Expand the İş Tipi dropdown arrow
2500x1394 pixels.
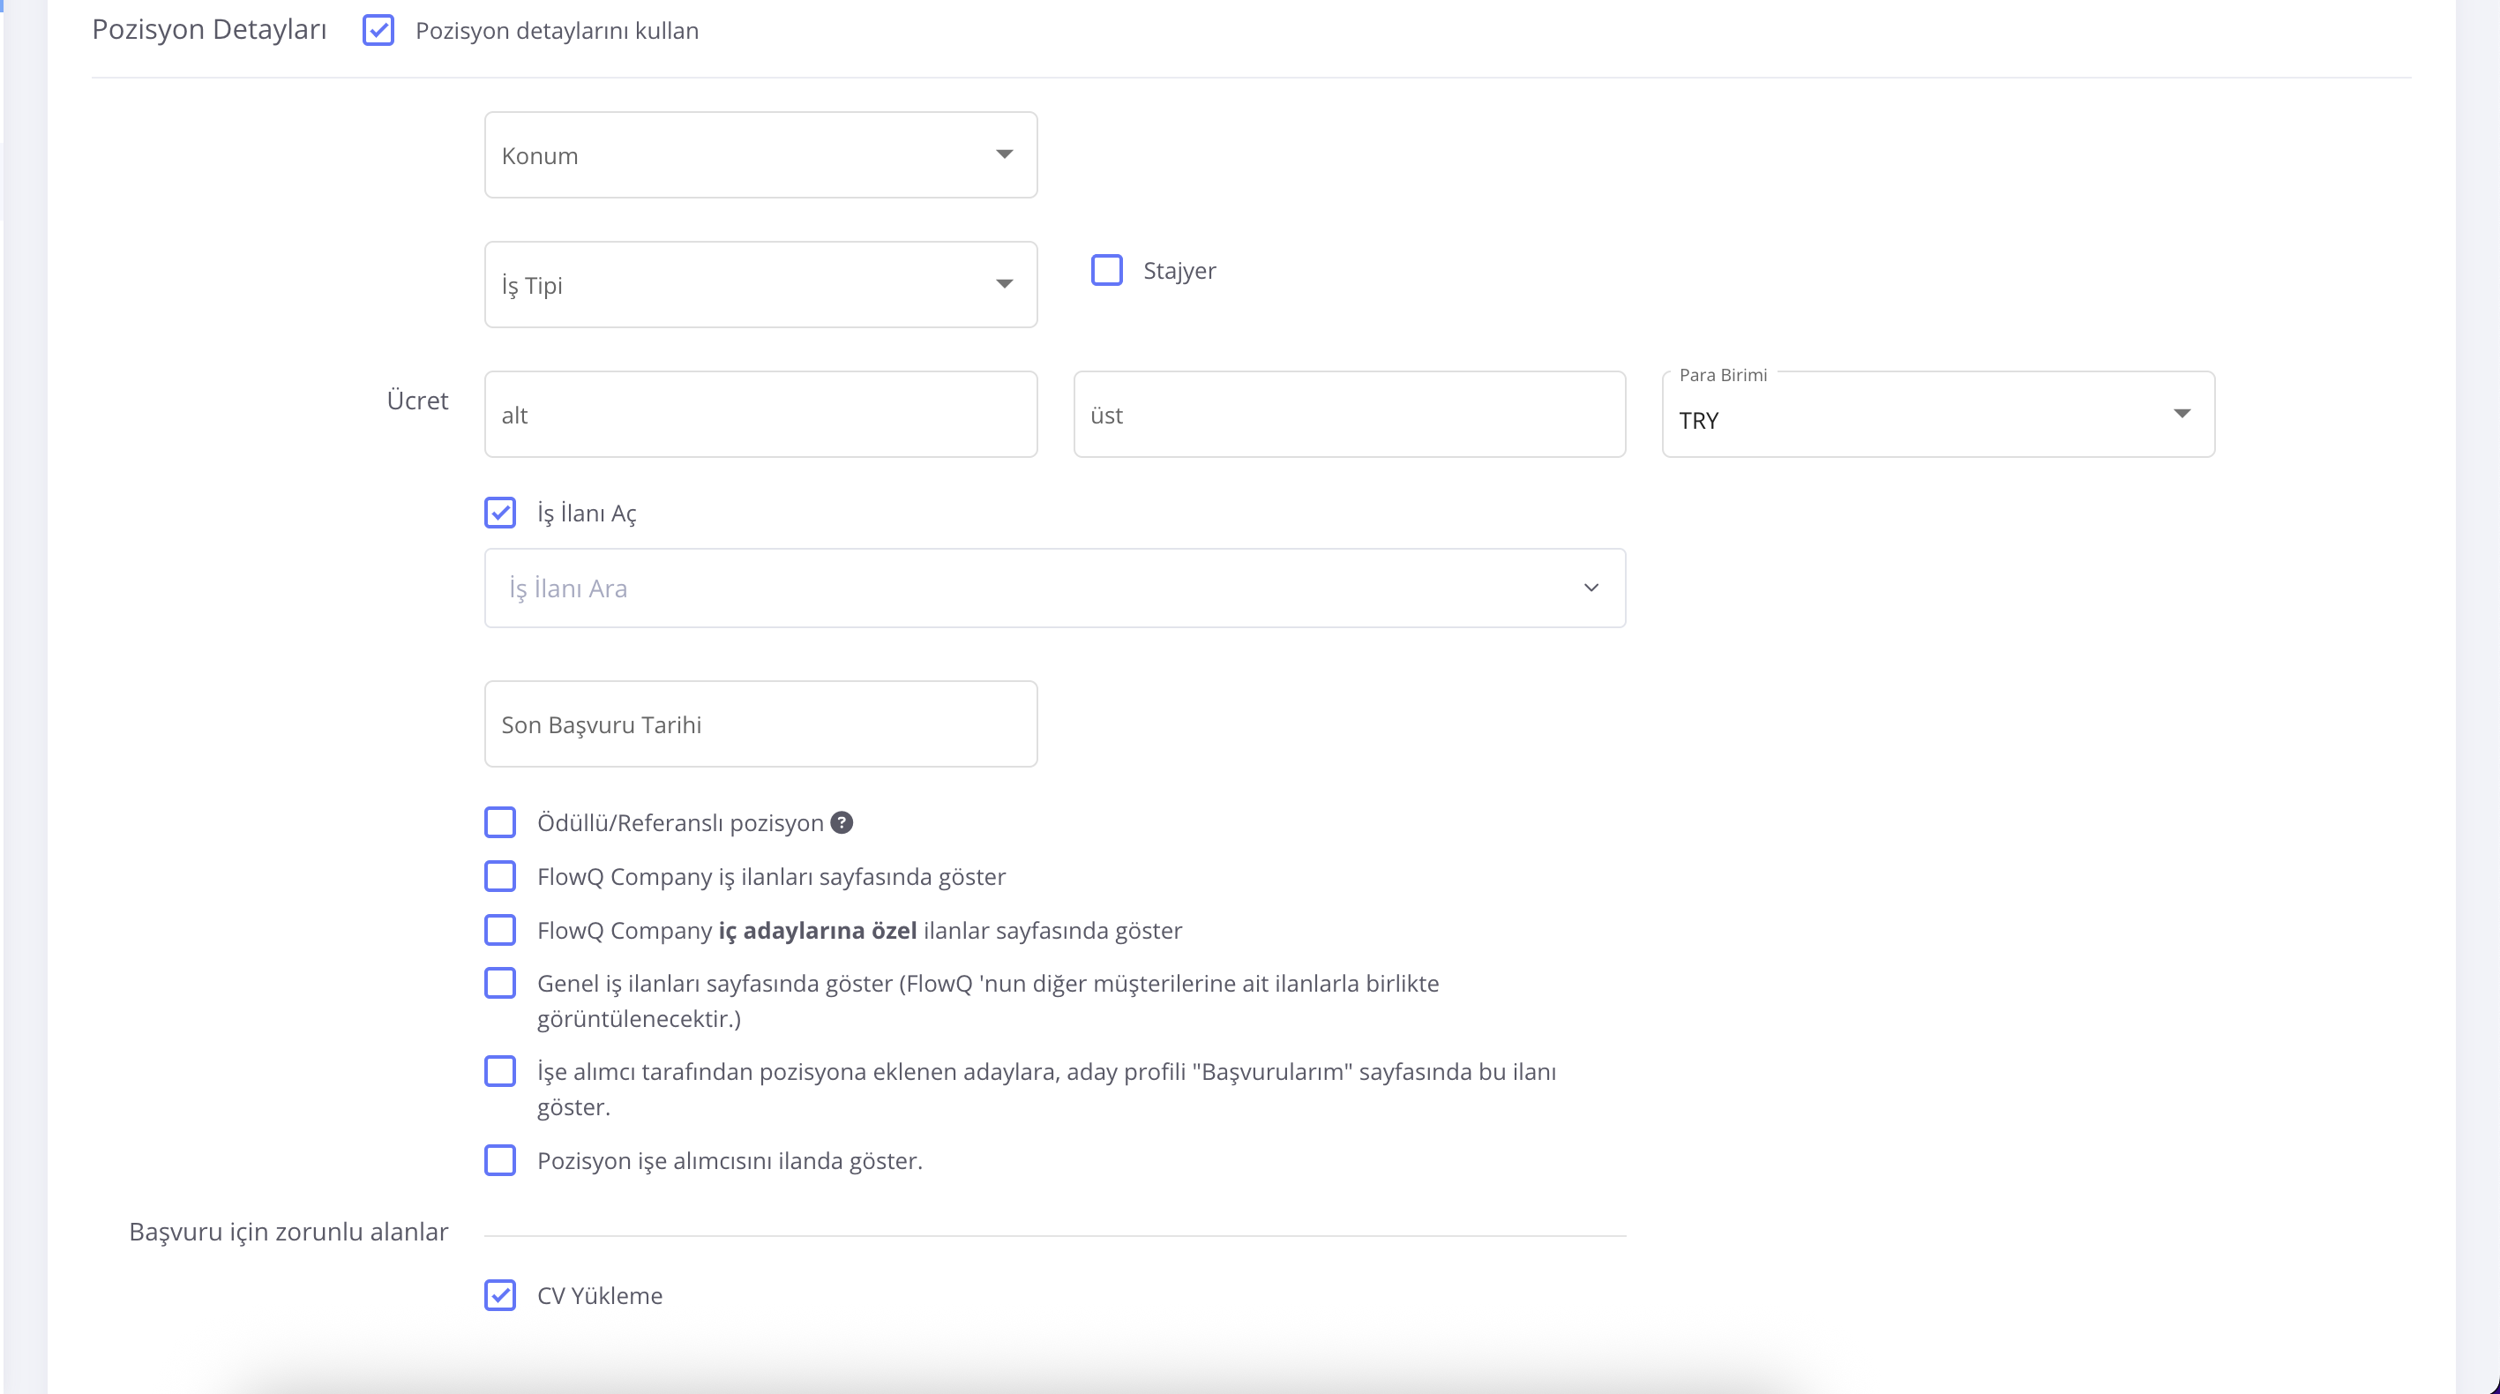(1005, 284)
